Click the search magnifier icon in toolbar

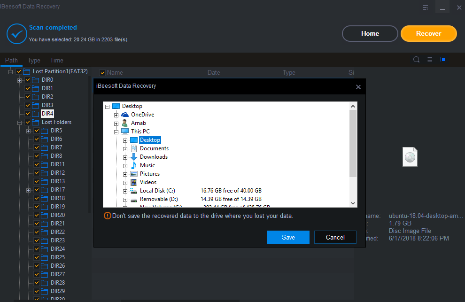pos(416,60)
